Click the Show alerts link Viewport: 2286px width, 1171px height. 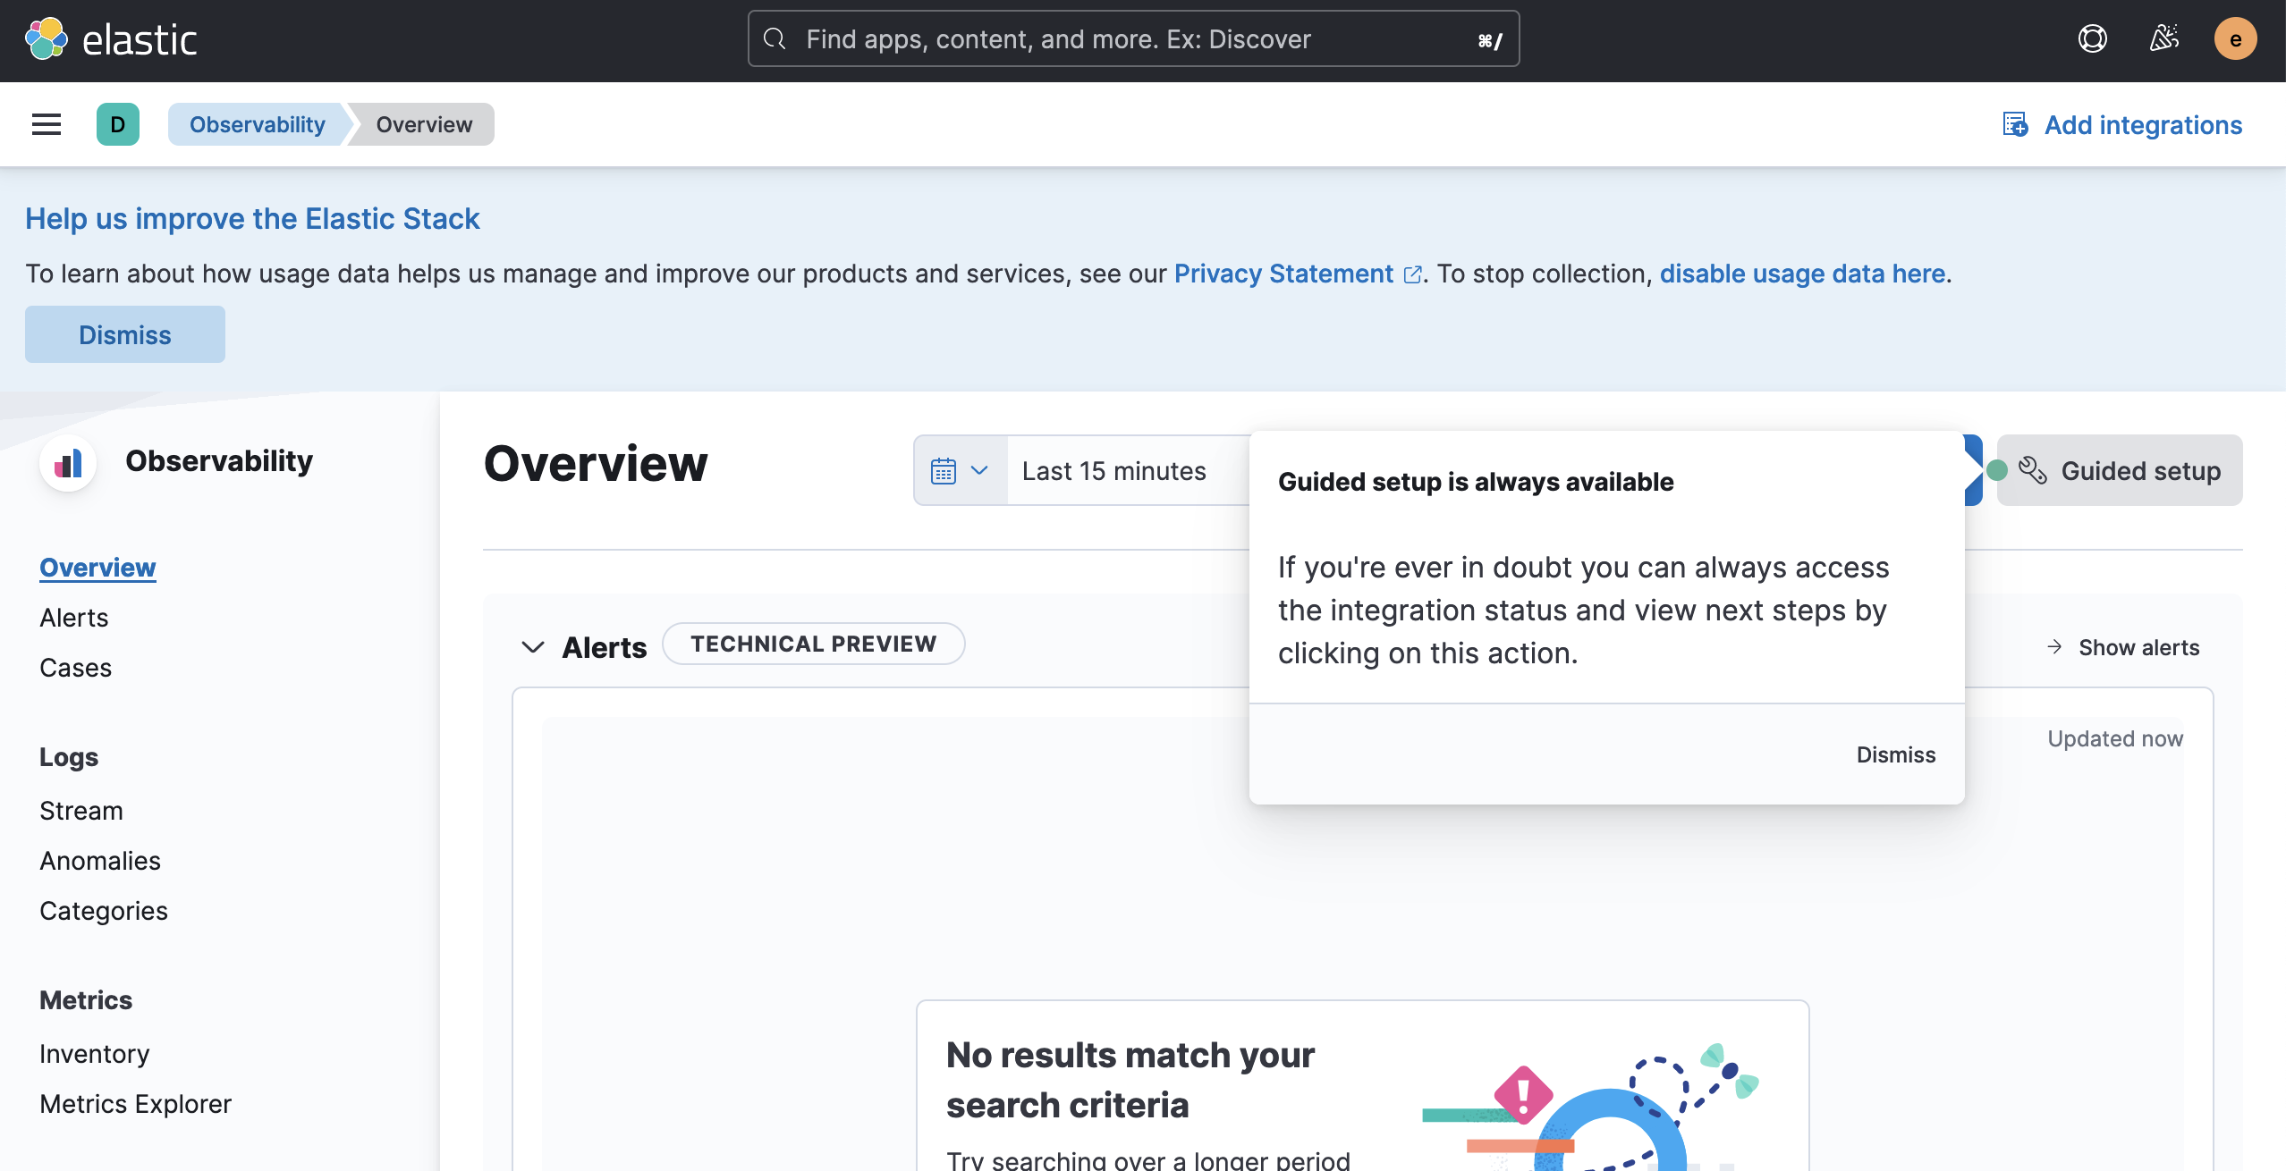(x=2138, y=647)
